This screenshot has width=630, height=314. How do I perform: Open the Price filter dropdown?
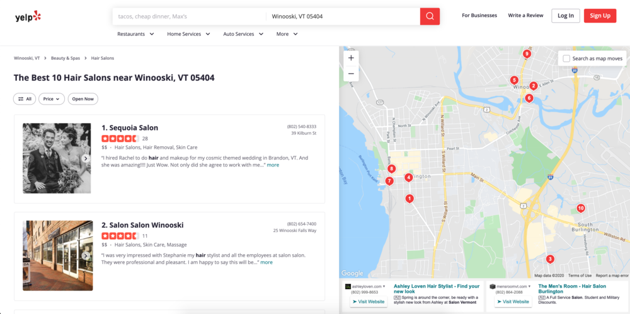click(x=52, y=99)
